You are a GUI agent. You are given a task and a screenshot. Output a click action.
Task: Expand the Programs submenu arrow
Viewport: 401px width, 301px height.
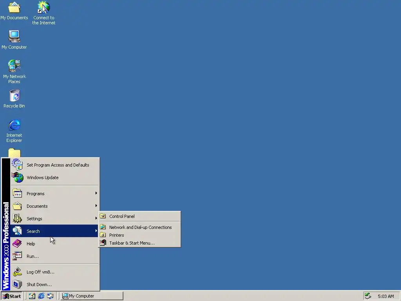[x=96, y=193]
